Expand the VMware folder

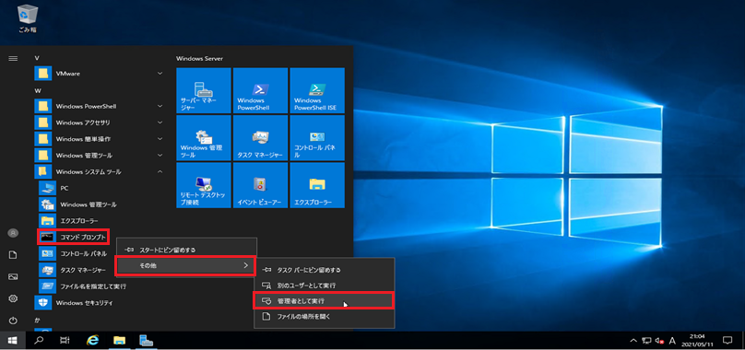[100, 74]
